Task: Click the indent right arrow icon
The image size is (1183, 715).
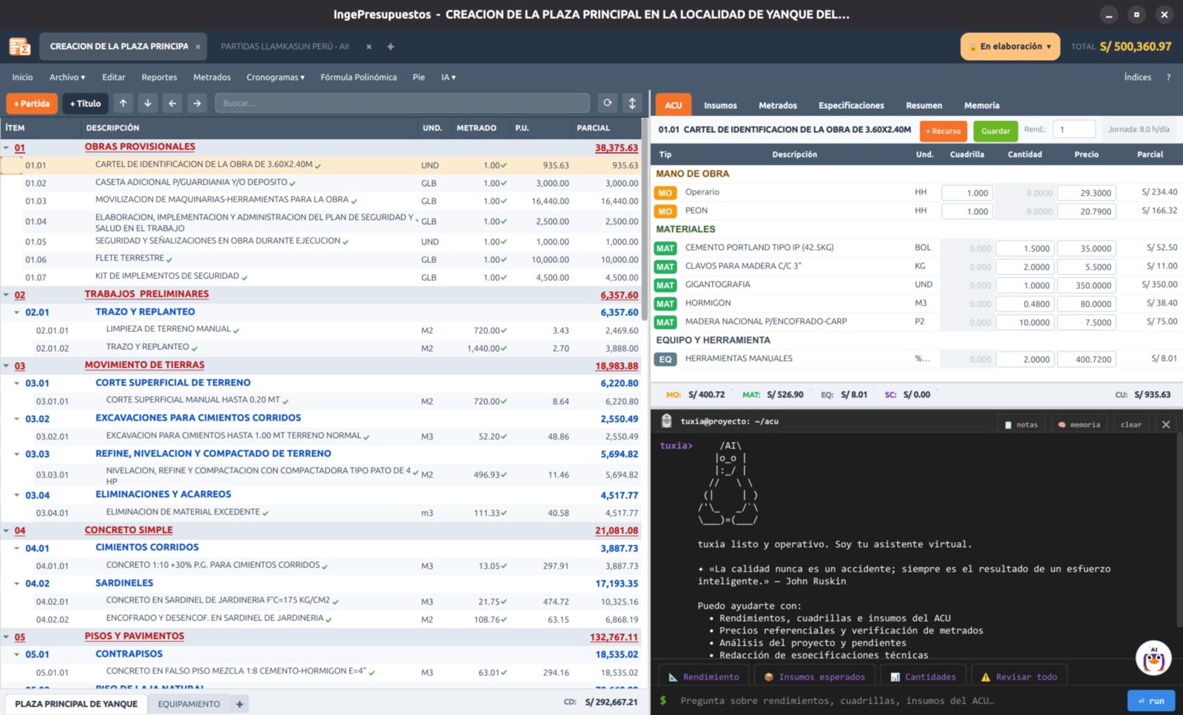Action: tap(197, 104)
